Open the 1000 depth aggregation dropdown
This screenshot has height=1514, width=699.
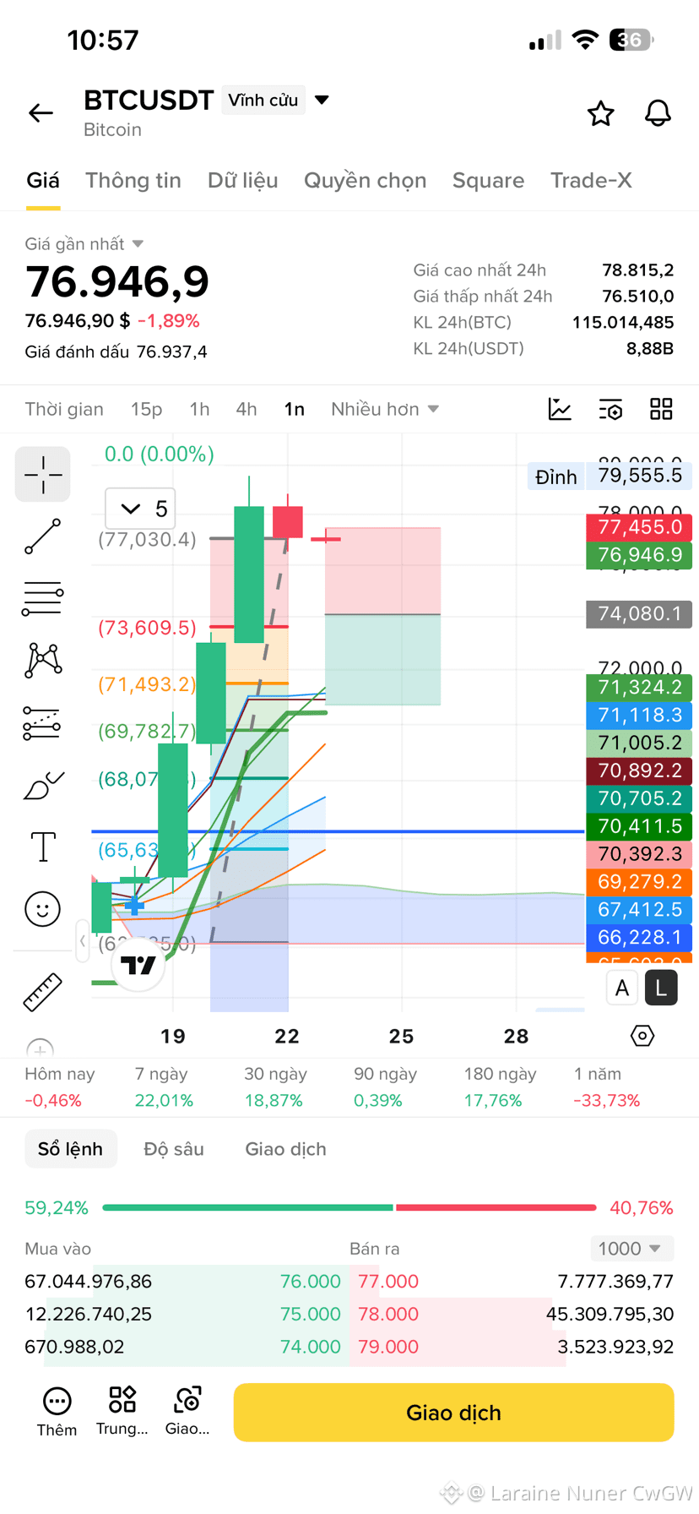click(631, 1249)
